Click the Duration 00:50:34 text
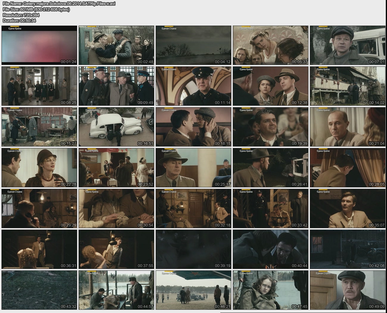Viewport: 387px width, 313px height. point(19,21)
